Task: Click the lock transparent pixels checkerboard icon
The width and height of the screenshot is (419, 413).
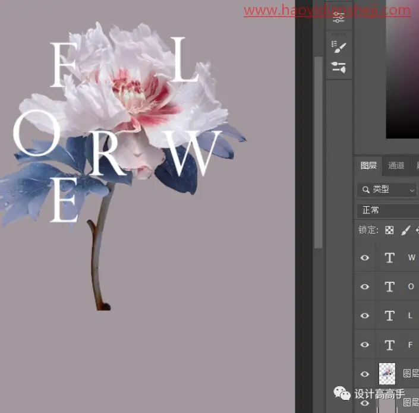Action: click(389, 230)
